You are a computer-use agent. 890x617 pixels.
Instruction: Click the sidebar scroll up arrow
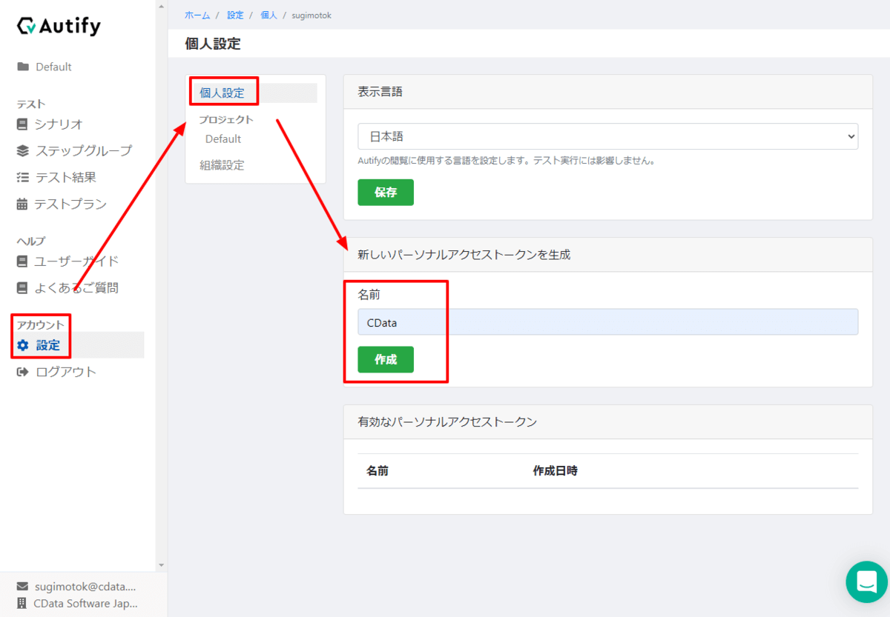[162, 5]
